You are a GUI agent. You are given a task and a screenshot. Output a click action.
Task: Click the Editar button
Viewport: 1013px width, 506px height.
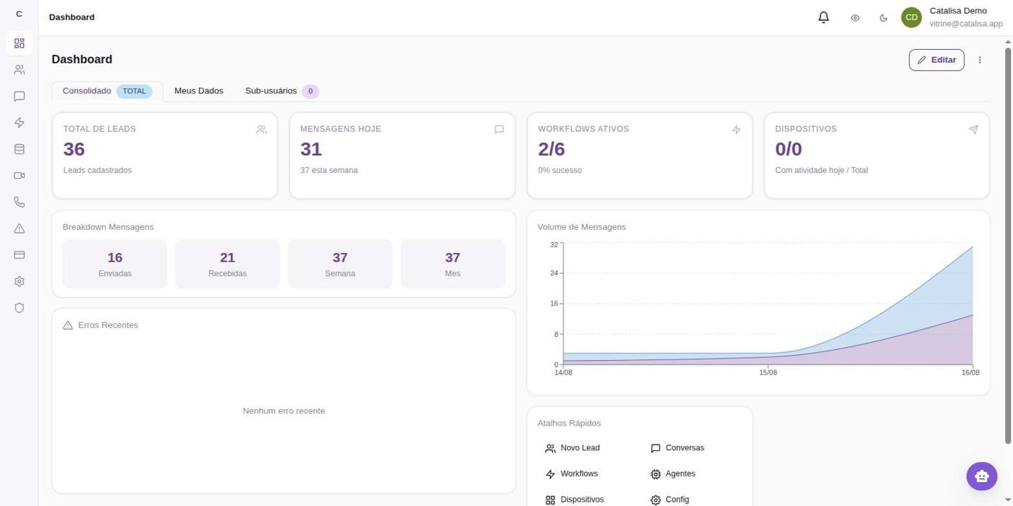tap(936, 60)
